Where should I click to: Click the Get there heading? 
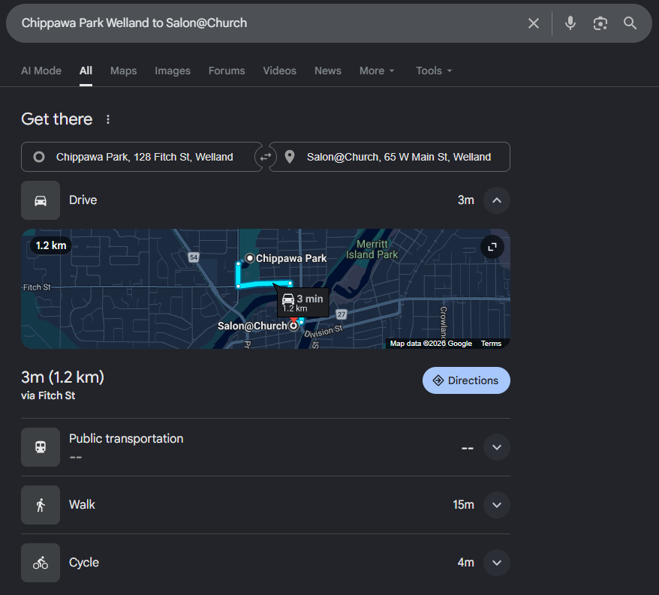57,119
